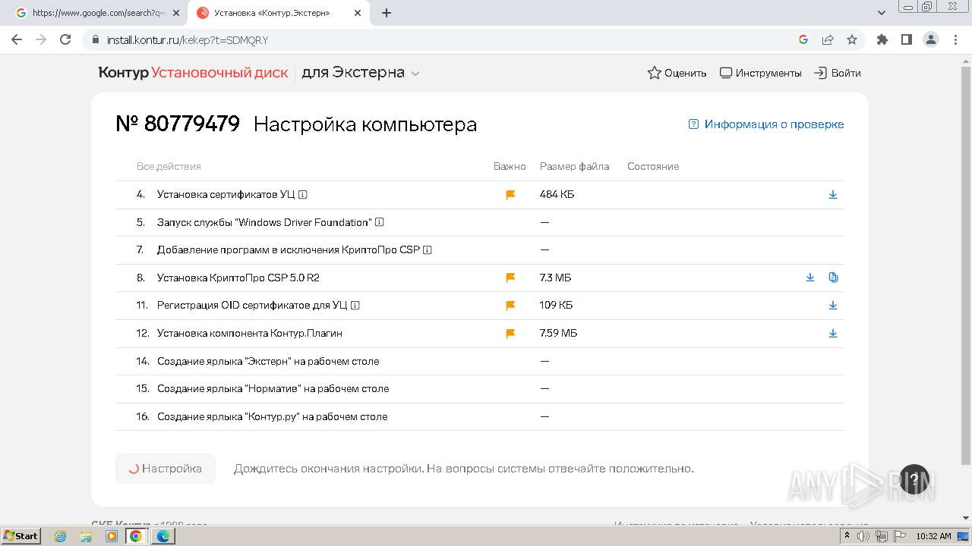This screenshot has height=546, width=972.
Task: Open the Инструменты menu
Action: (760, 73)
